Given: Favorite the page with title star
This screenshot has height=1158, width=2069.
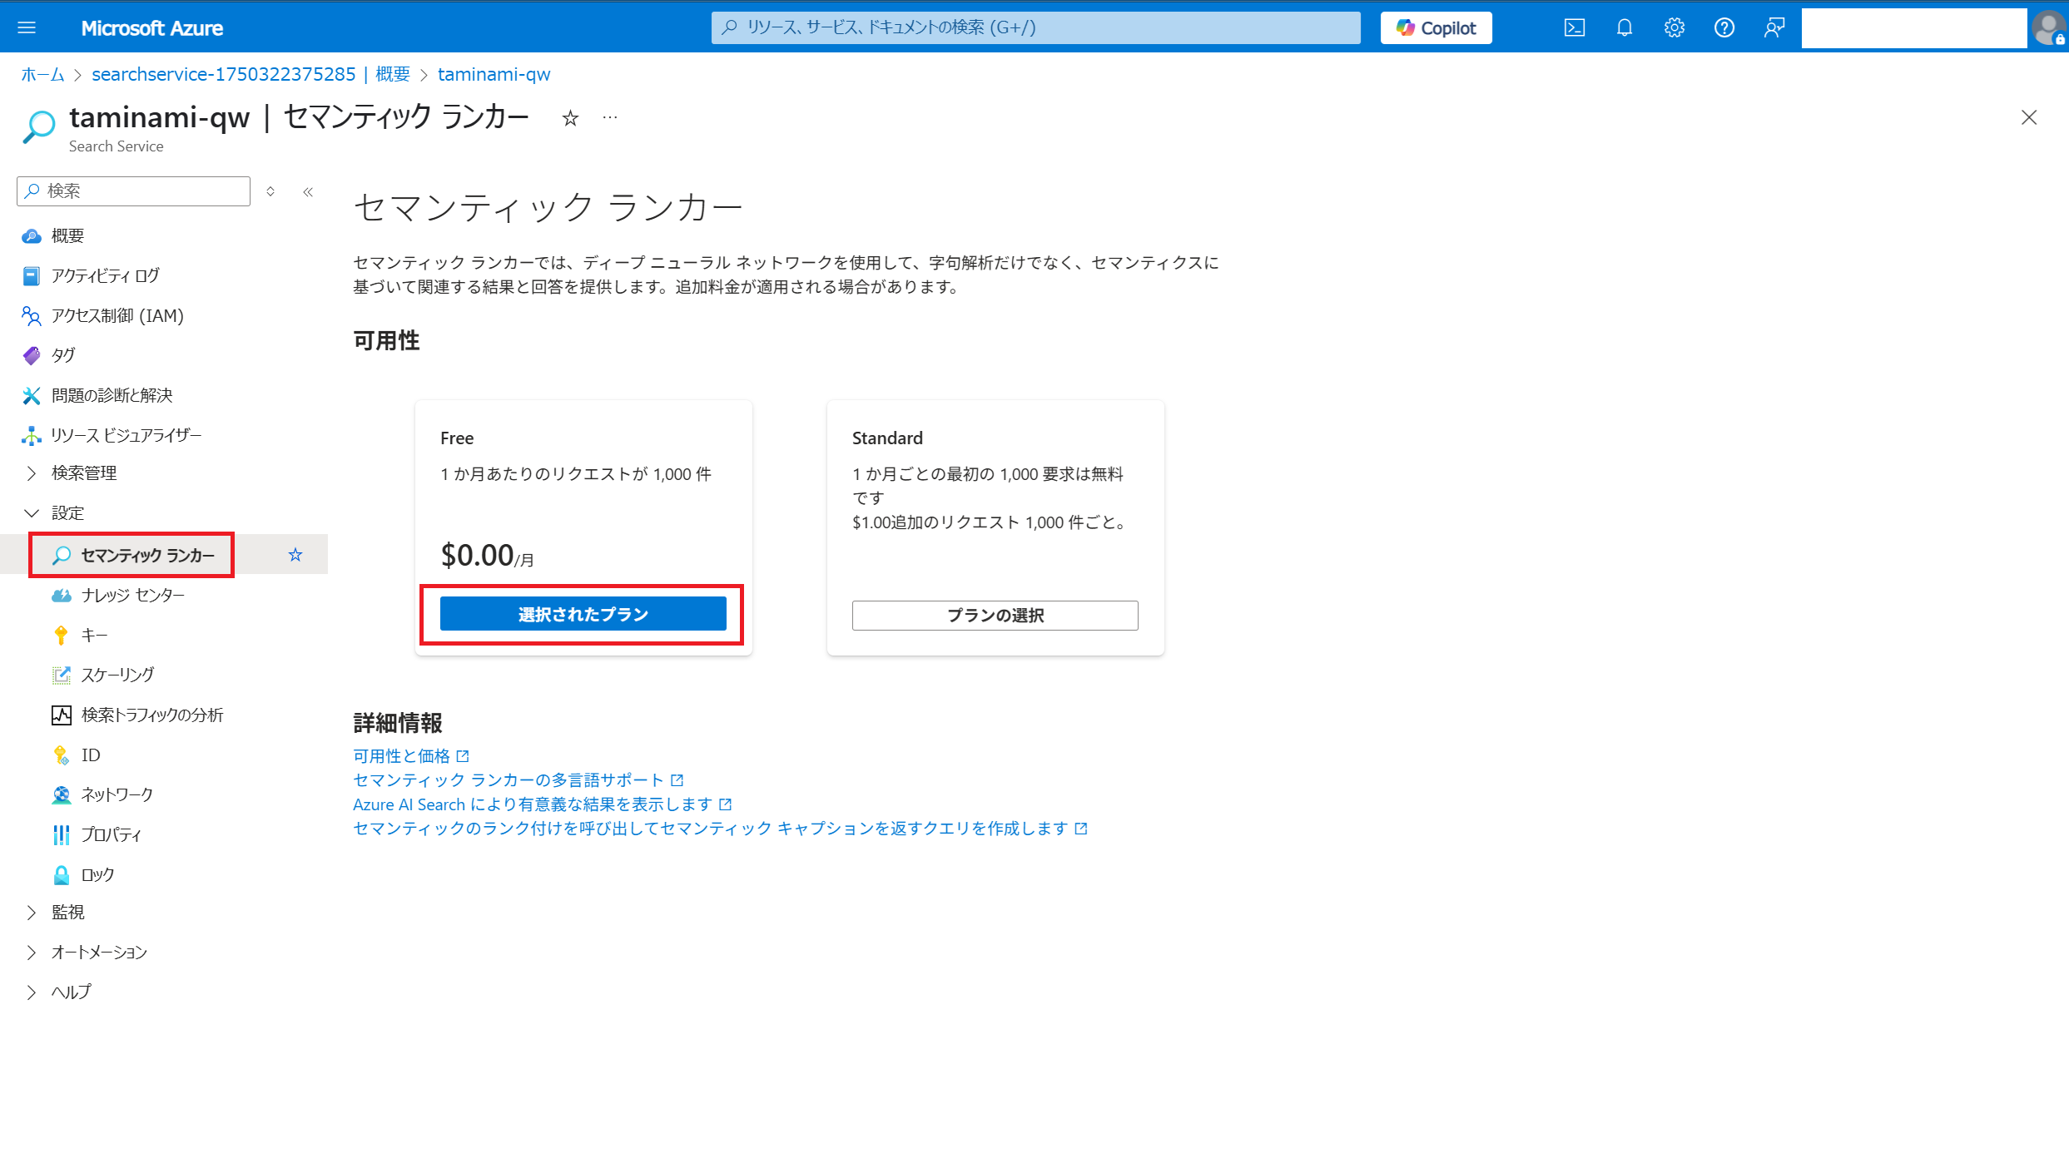Looking at the screenshot, I should coord(570,118).
